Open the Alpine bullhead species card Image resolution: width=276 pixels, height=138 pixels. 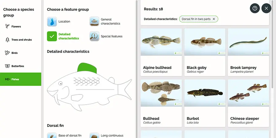tap(161, 52)
